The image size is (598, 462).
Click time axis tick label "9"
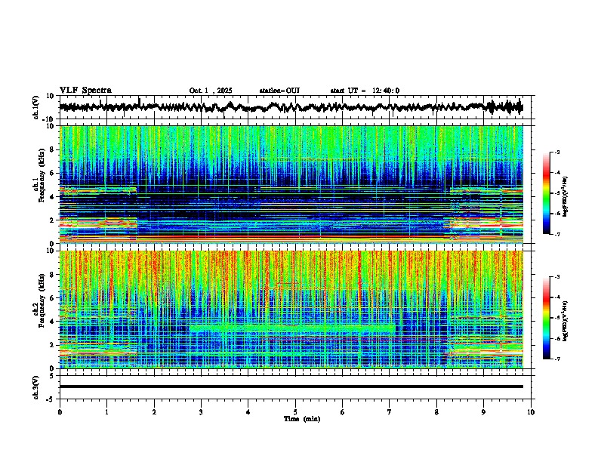point(483,412)
